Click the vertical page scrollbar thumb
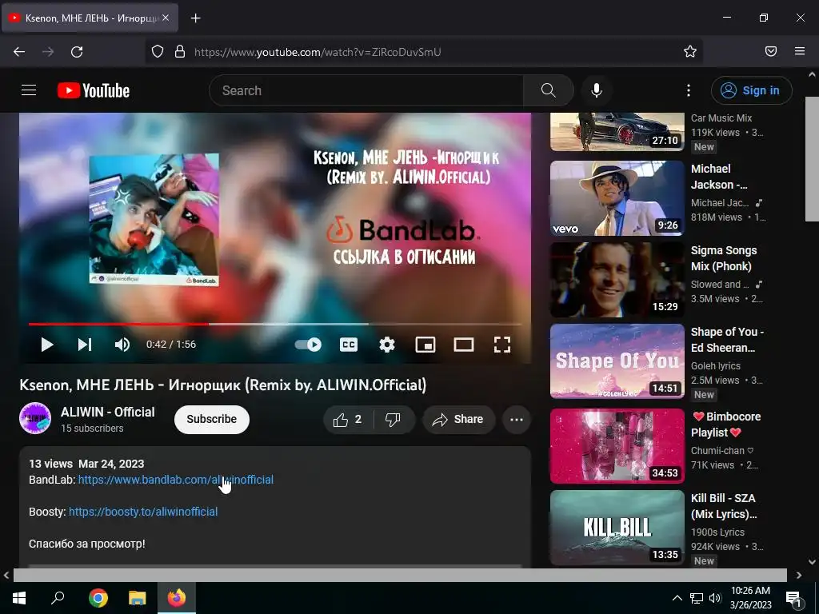 (x=813, y=159)
